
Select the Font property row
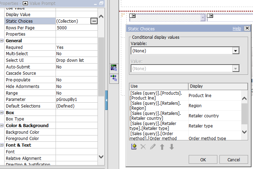(x=51, y=152)
